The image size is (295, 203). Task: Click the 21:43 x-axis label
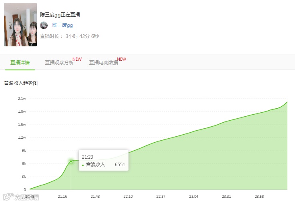(95, 197)
